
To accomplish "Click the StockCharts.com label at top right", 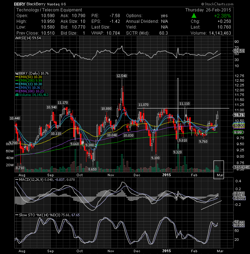I will click(217, 4).
